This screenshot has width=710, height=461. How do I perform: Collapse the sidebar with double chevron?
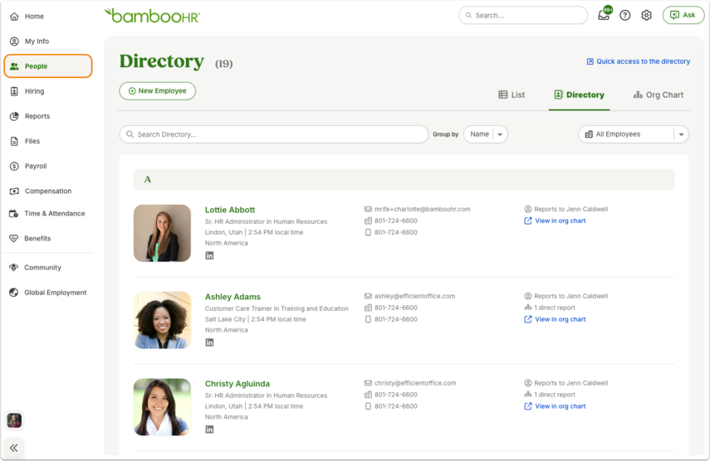point(14,448)
